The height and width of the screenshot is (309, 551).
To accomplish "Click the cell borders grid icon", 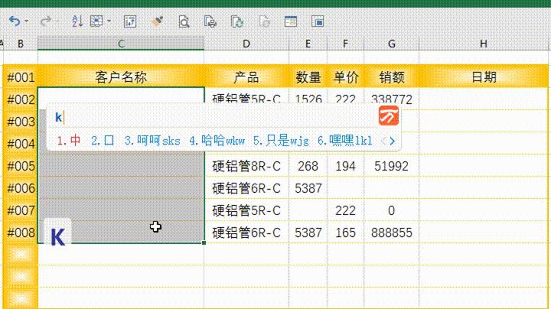I will (x=96, y=21).
